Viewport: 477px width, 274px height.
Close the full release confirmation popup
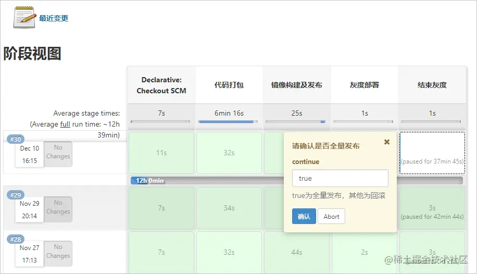point(386,142)
